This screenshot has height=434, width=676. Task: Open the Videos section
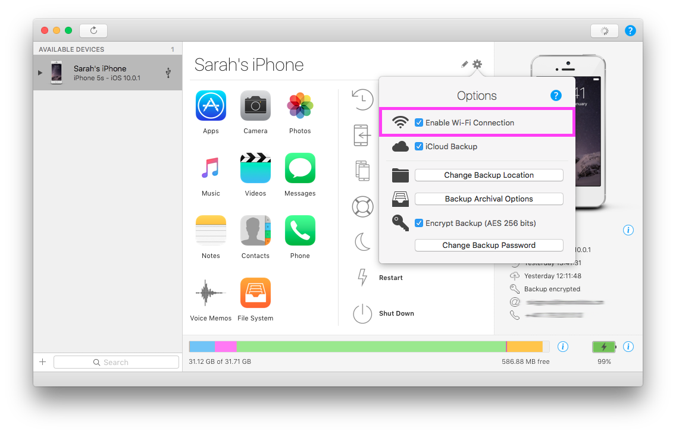(x=255, y=168)
